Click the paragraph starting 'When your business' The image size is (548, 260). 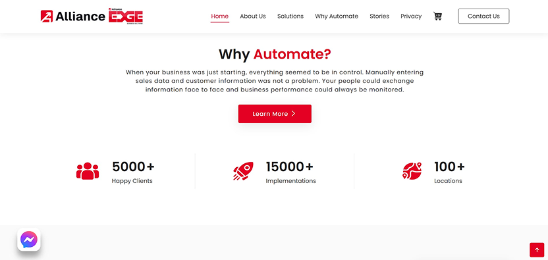coord(275,81)
